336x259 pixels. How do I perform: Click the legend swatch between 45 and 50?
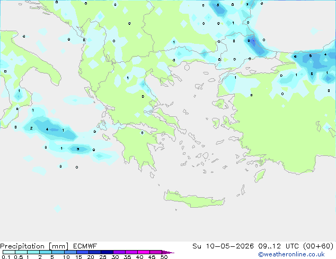tap(156, 252)
